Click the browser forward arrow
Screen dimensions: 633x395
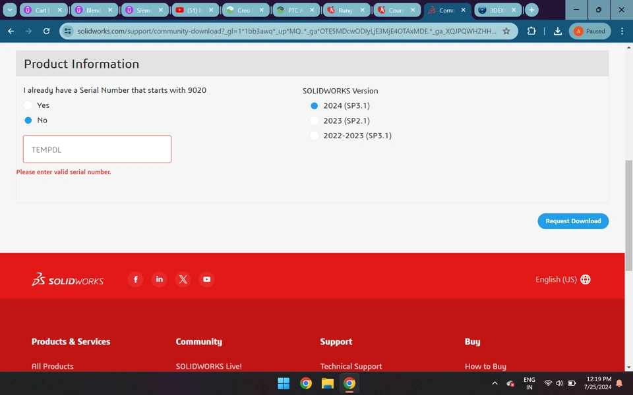click(28, 31)
